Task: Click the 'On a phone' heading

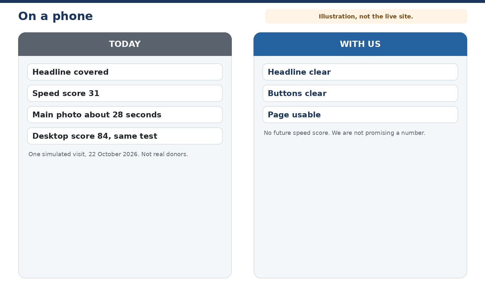Action: (55, 16)
